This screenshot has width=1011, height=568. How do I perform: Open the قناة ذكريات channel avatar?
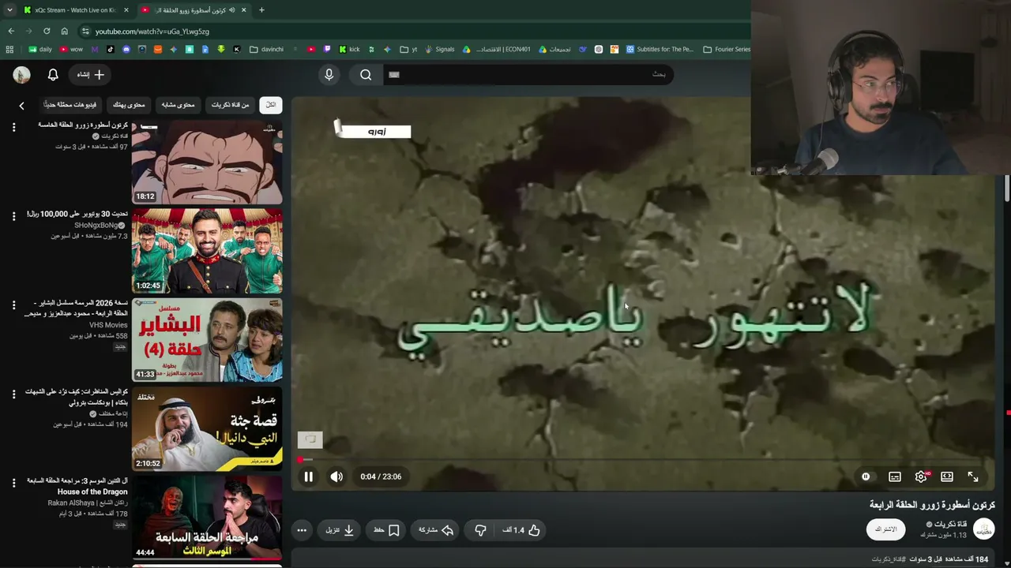point(983,529)
